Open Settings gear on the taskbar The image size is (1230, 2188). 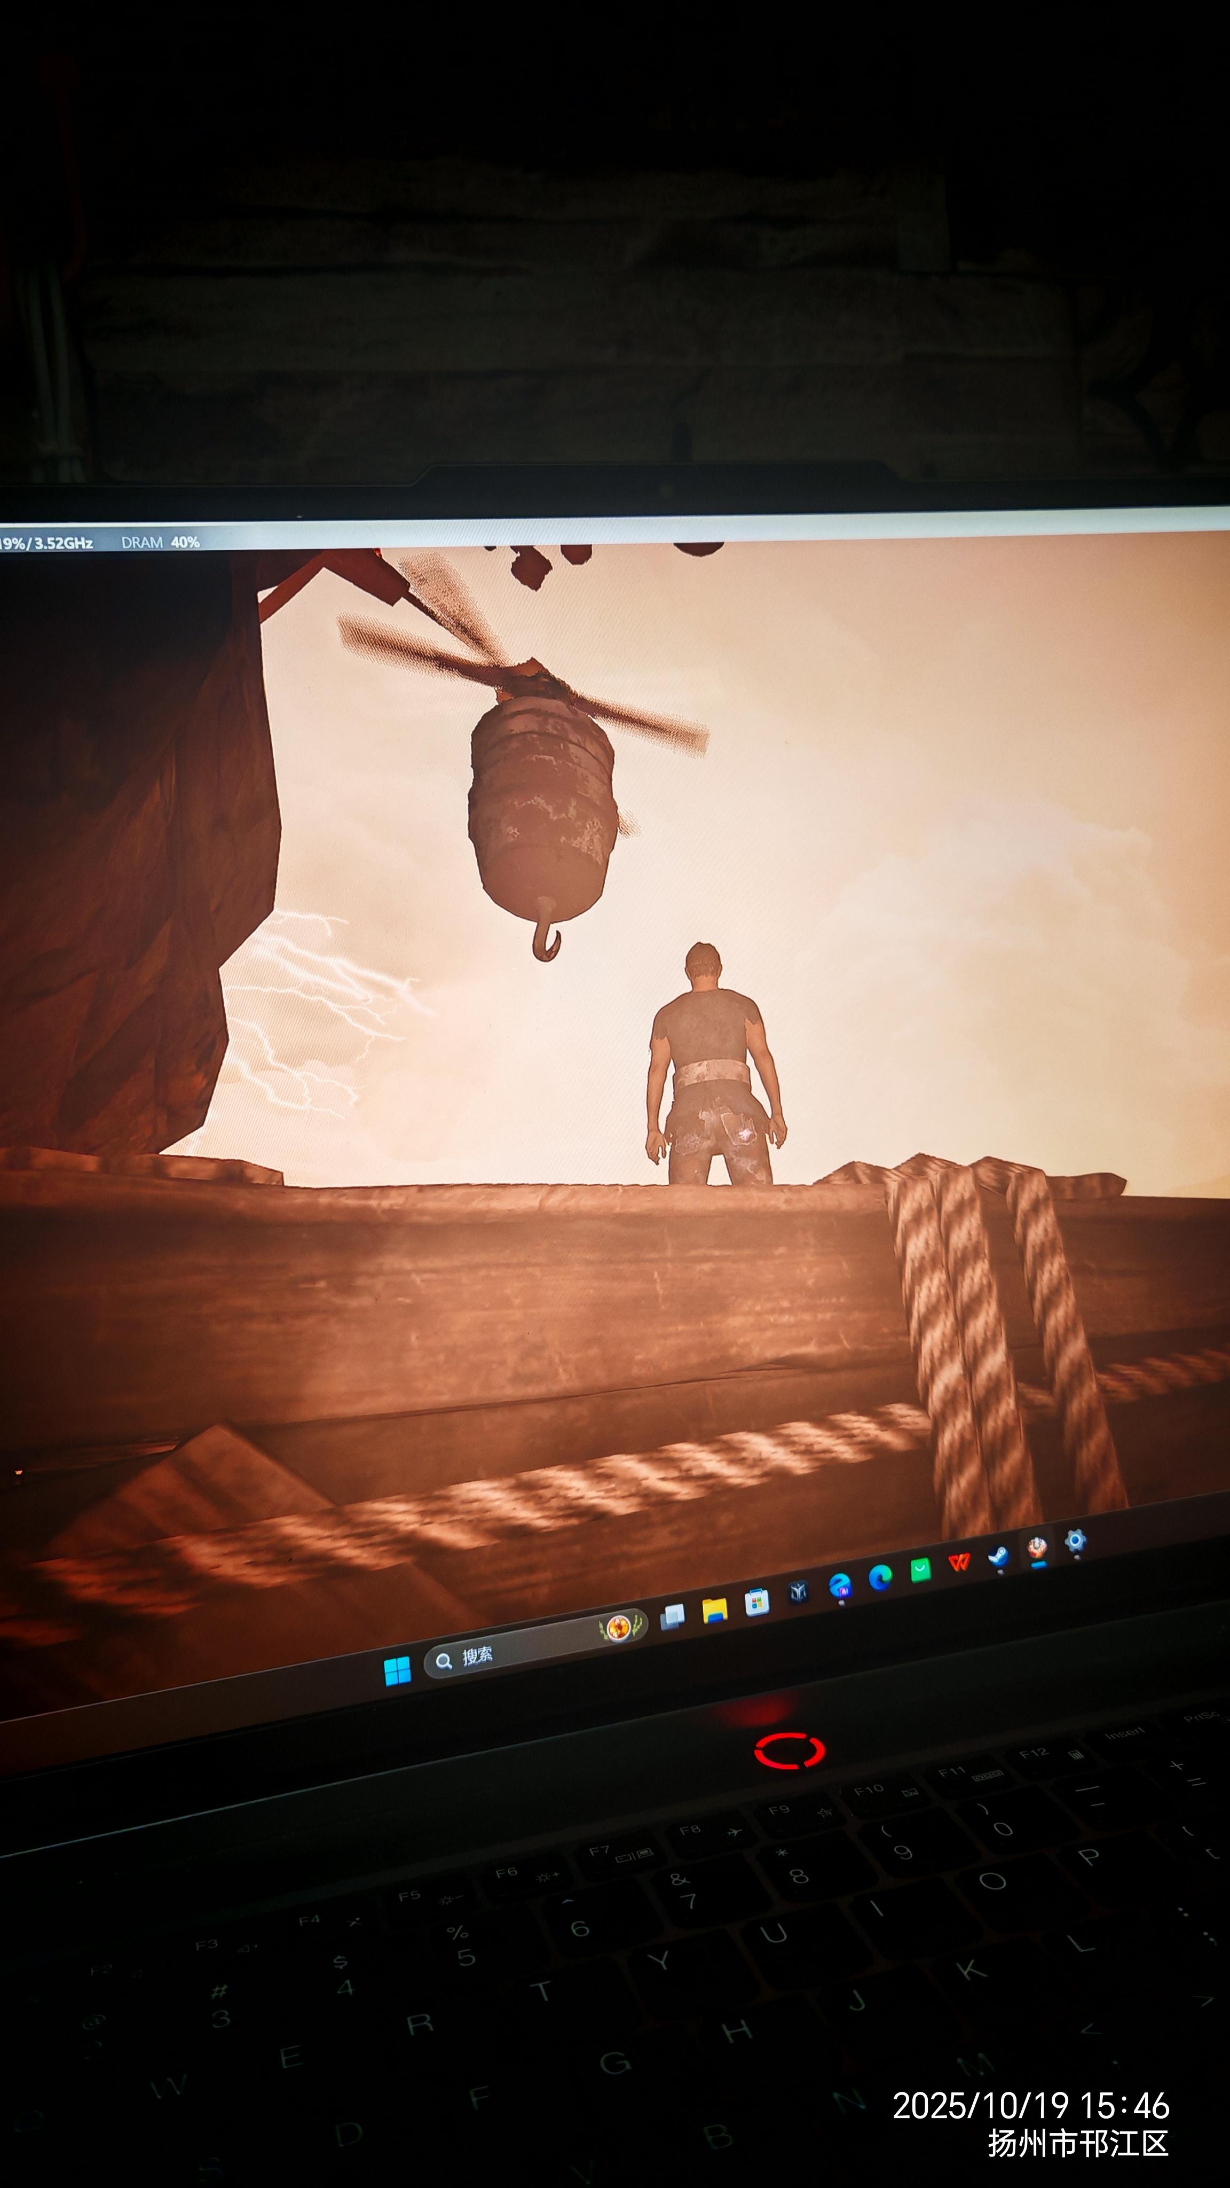click(x=1076, y=1540)
